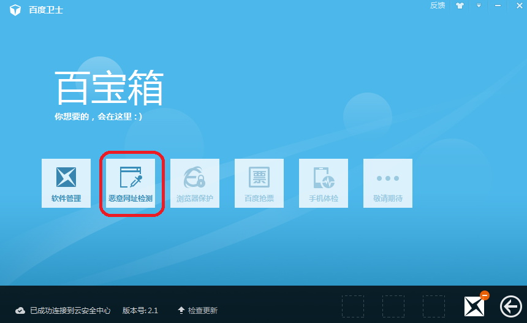Screen dimensions: 527x323
Task: Remove the pinned software manager shortcut badge
Action: click(x=485, y=295)
